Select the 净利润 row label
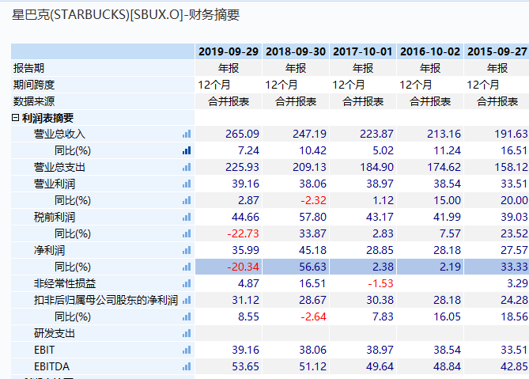This screenshot has width=529, height=379. (49, 250)
